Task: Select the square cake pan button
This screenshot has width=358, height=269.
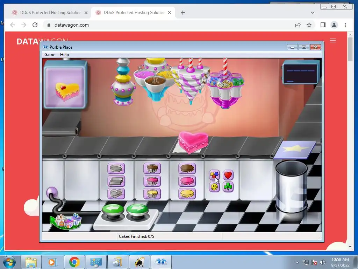Action: 116,181
